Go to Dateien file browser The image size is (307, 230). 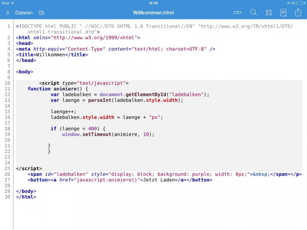click(x=24, y=13)
